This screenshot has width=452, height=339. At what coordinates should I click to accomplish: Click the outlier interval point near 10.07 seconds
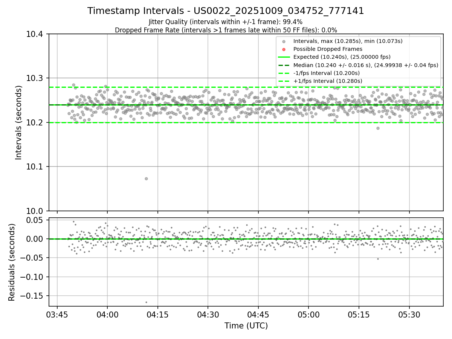click(x=146, y=179)
